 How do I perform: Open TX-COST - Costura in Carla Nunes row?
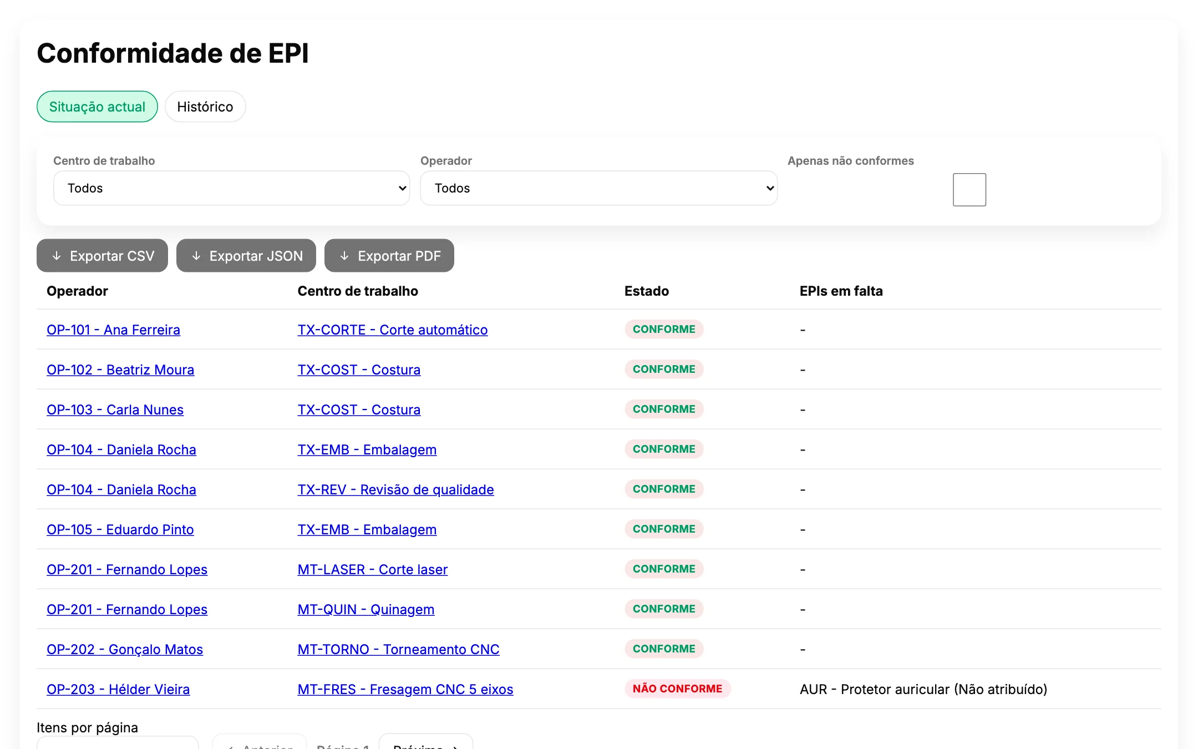coord(359,409)
